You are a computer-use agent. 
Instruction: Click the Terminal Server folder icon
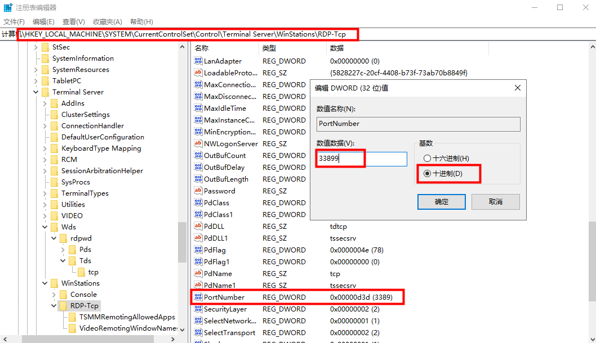point(45,92)
